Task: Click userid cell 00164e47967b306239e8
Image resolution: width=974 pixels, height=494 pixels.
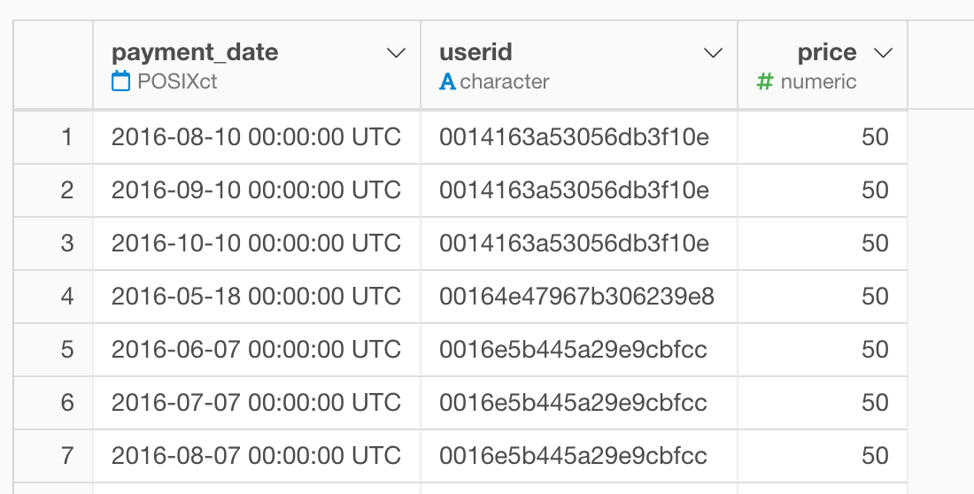Action: click(x=579, y=297)
